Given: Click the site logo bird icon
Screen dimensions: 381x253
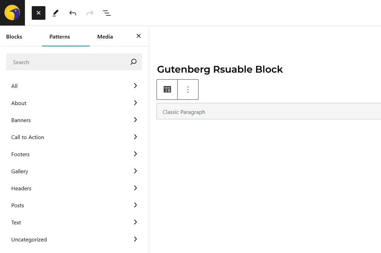Looking at the screenshot, I should [12, 13].
